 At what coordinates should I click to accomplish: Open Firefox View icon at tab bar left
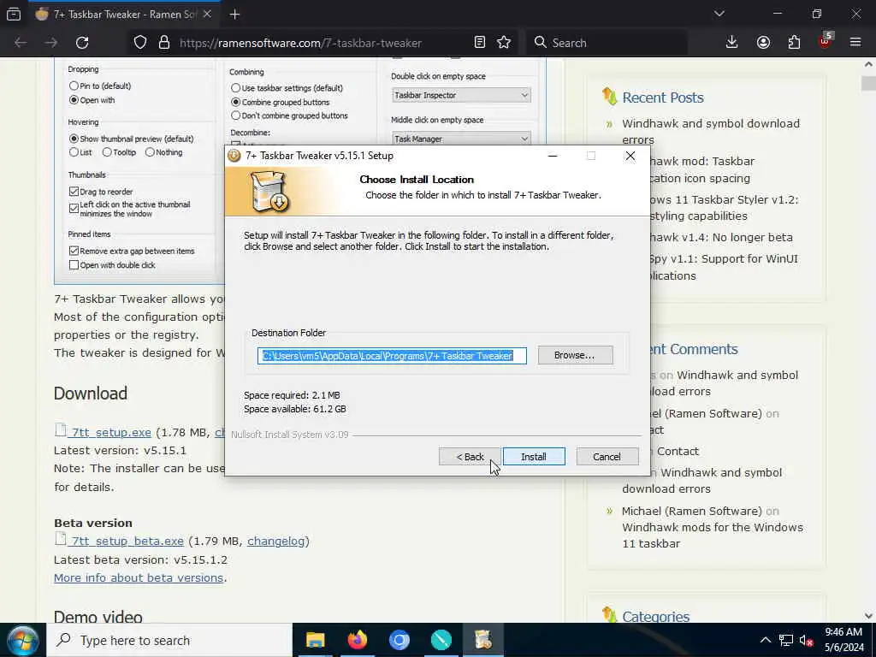point(14,15)
